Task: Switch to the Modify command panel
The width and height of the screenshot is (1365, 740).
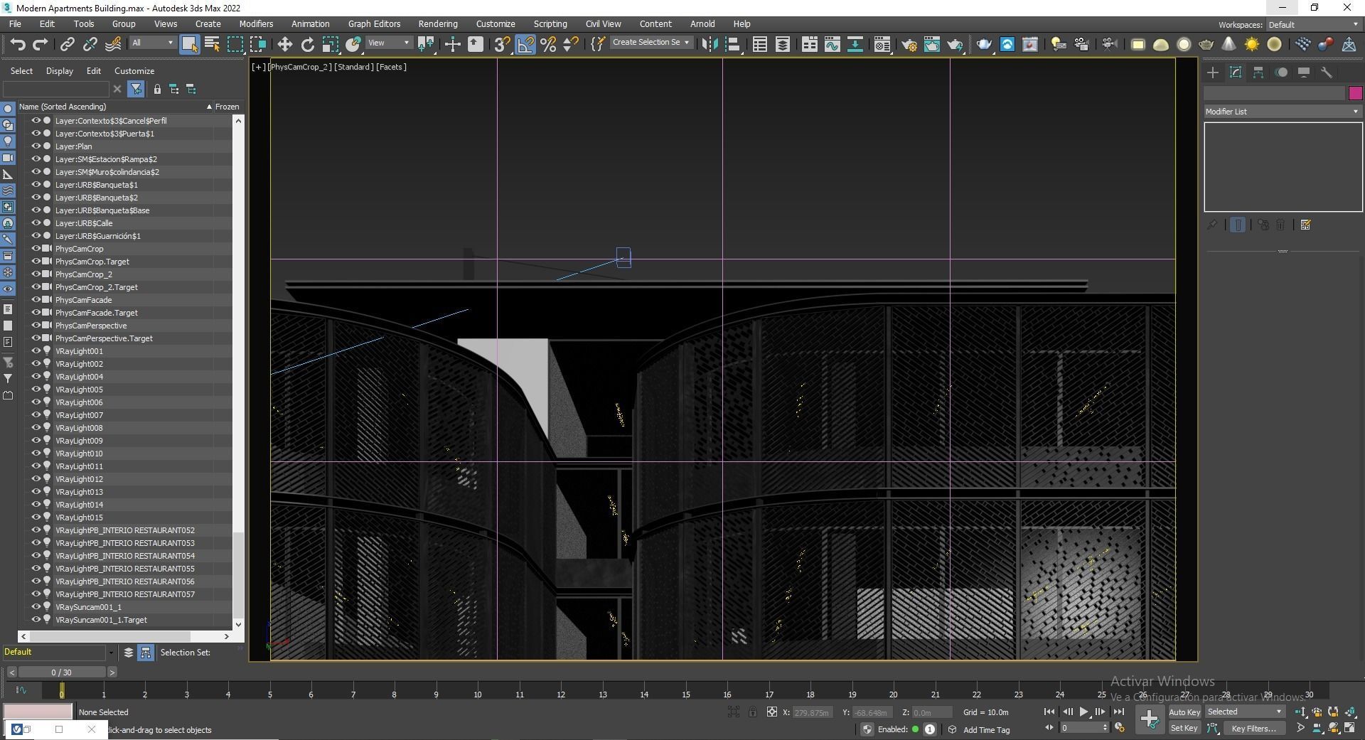Action: pos(1236,73)
